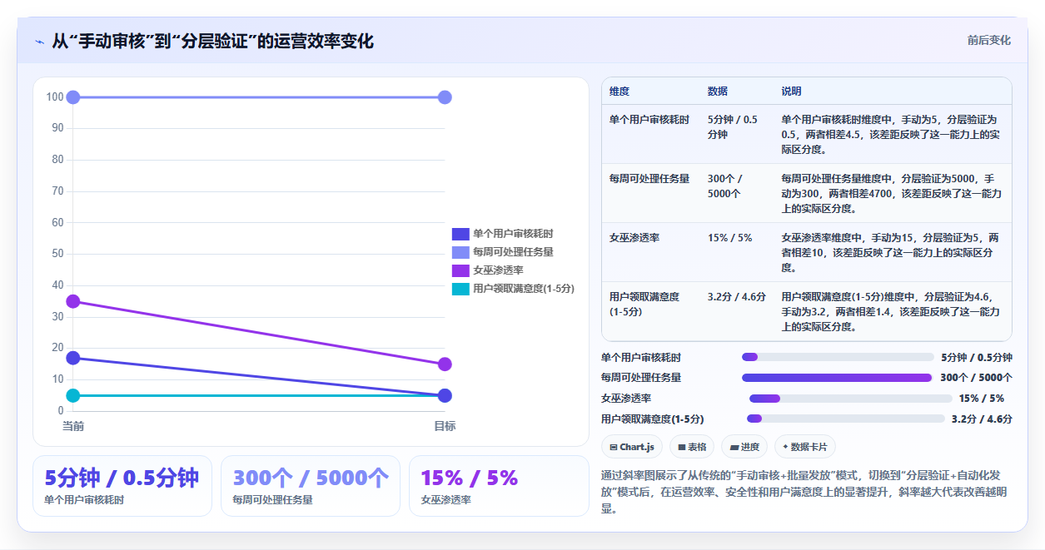Click the 每周可处理任务量 legend label
Screen dimensions: 1045x550
513,252
